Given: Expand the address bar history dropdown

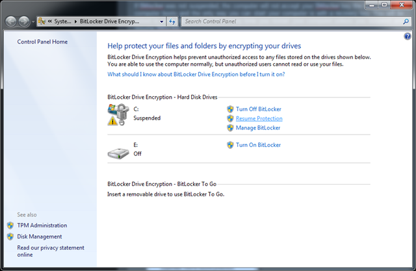Looking at the screenshot, I should (x=162, y=21).
